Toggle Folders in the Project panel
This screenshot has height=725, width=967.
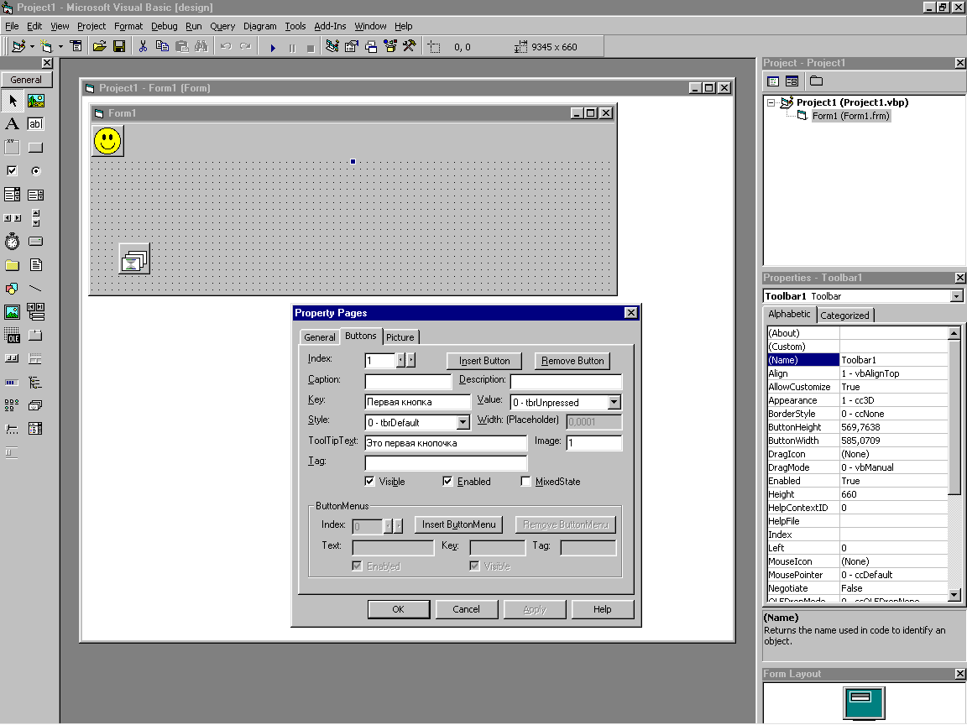pos(816,81)
